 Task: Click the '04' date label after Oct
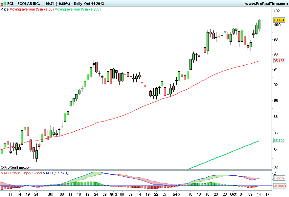click(x=242, y=194)
